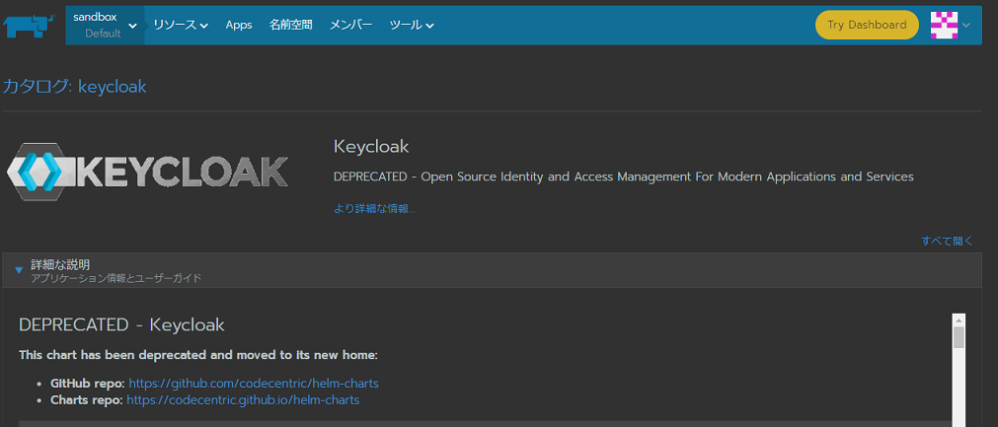Click the readme scrollbar track below the thumb
The width and height of the screenshot is (998, 427).
pyautogui.click(x=958, y=390)
